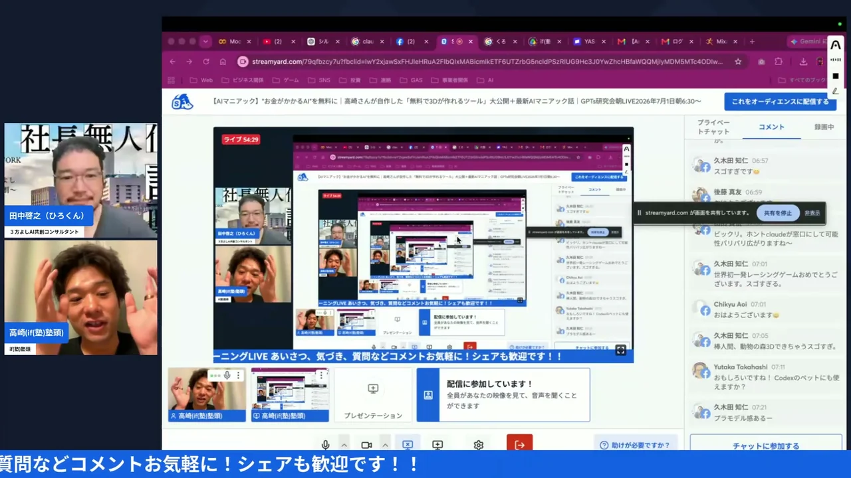Expand the embedded stream preview to fullscreen
The width and height of the screenshot is (851, 478).
620,350
